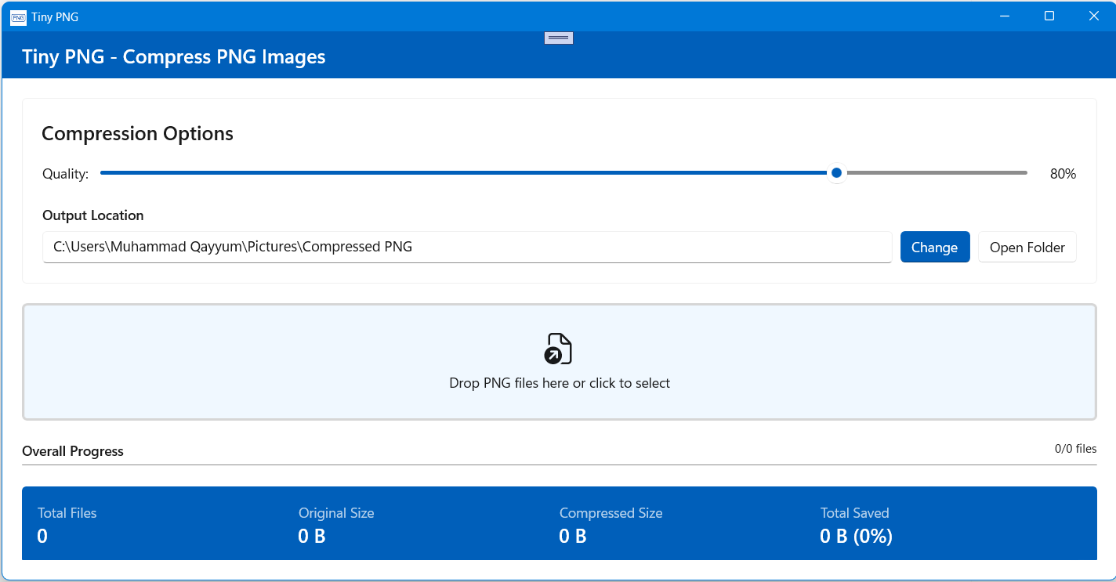Click the Quality slider thumb
Screen dimensions: 1116x582
pyautogui.click(x=836, y=173)
